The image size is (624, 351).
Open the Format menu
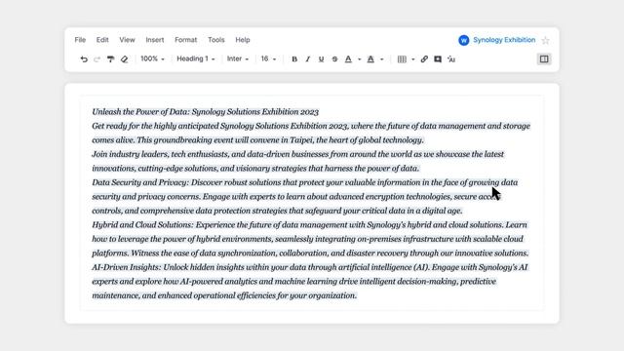point(186,40)
